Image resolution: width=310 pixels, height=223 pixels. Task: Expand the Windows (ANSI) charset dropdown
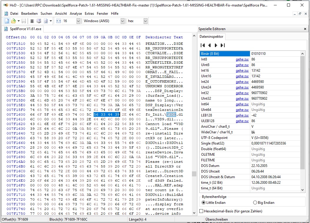[x=122, y=21]
